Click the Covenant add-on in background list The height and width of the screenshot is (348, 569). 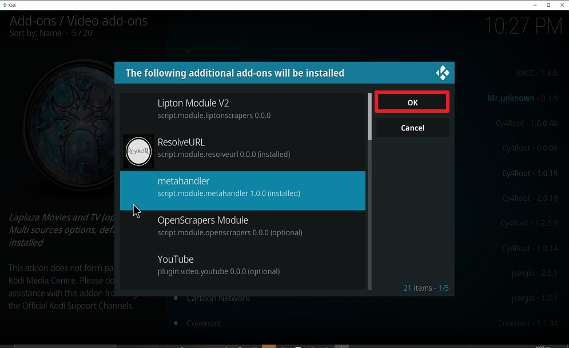pyautogui.click(x=204, y=323)
